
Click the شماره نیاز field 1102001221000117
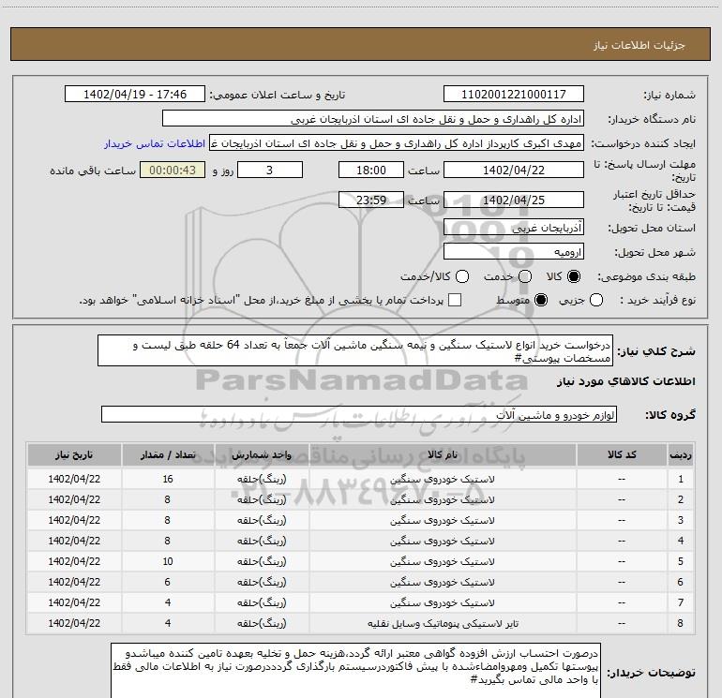pos(514,95)
